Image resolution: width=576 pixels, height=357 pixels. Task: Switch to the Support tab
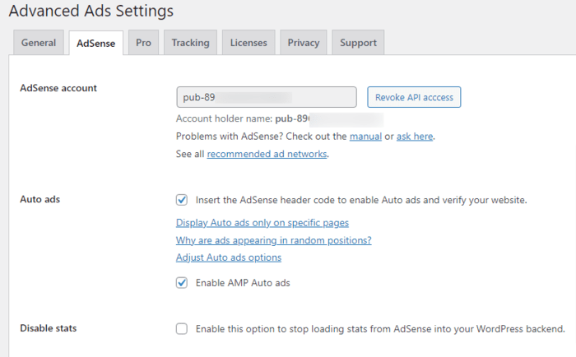coord(358,43)
